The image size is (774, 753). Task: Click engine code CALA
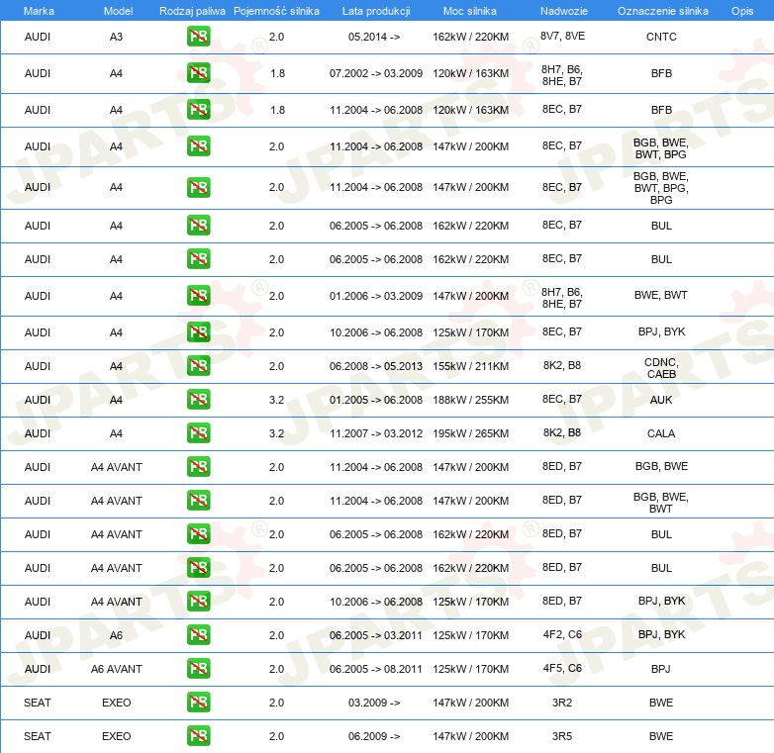click(661, 433)
